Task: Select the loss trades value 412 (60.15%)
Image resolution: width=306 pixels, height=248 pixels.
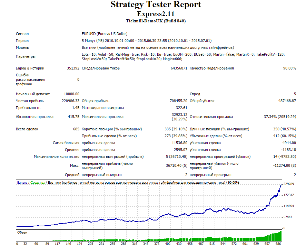Action: point(285,136)
